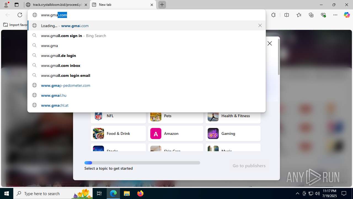Close the New tab tab
This screenshot has height=199, width=353.
pos(152,5)
